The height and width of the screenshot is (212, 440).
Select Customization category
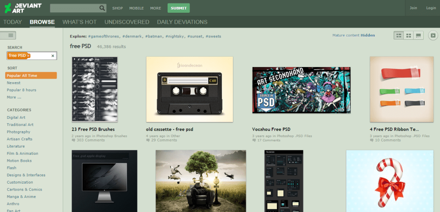coord(20,182)
